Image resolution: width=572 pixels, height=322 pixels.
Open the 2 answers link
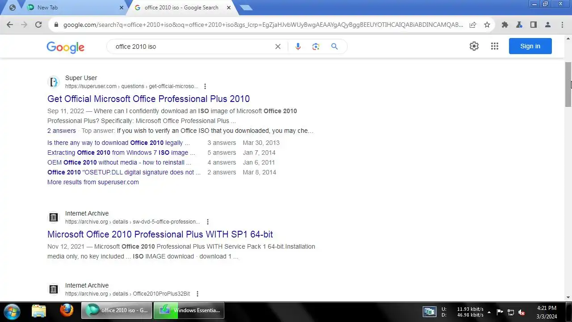(62, 131)
